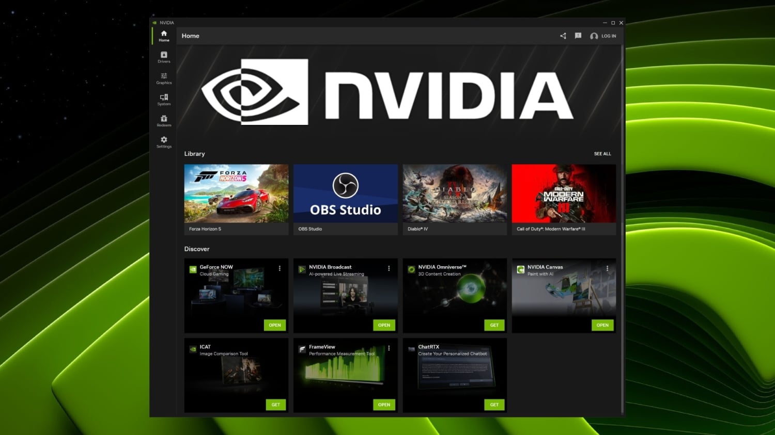The image size is (775, 435).
Task: Click OPEN on GeForce NOW card
Action: click(x=275, y=325)
